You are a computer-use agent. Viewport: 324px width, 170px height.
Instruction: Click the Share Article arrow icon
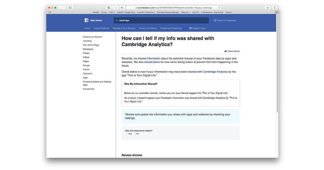pos(225,51)
